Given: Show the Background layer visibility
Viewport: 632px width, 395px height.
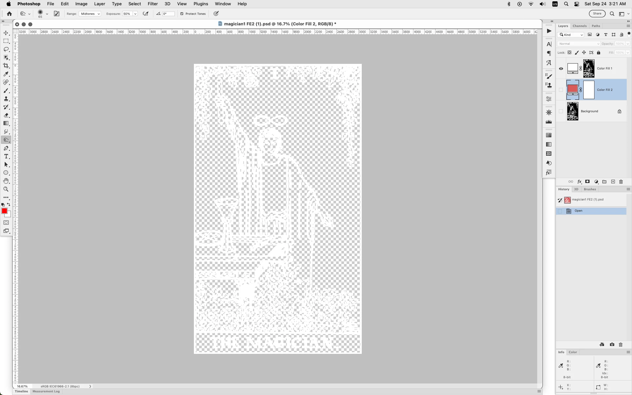Looking at the screenshot, I should (x=561, y=111).
